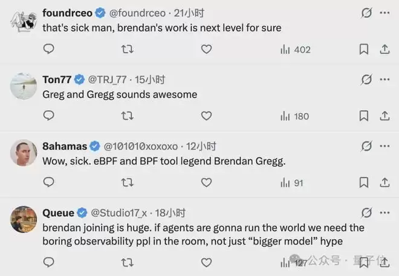Open more options on foundrceo's reply

coord(384,13)
